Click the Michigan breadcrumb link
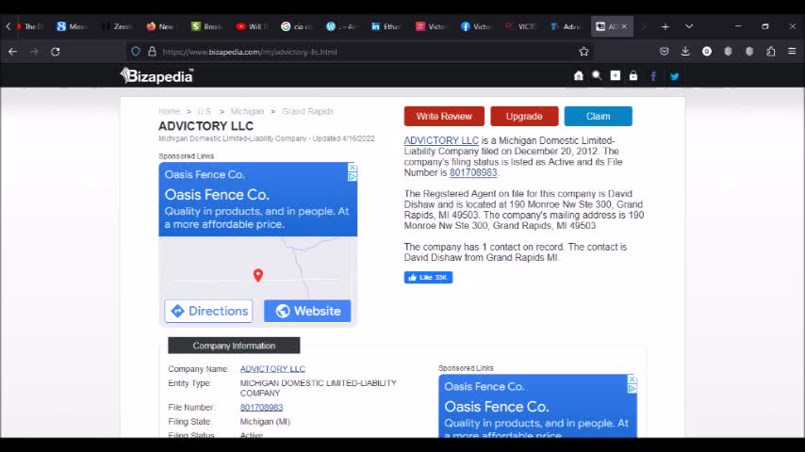Screen dimensions: 805x452 coord(247,111)
